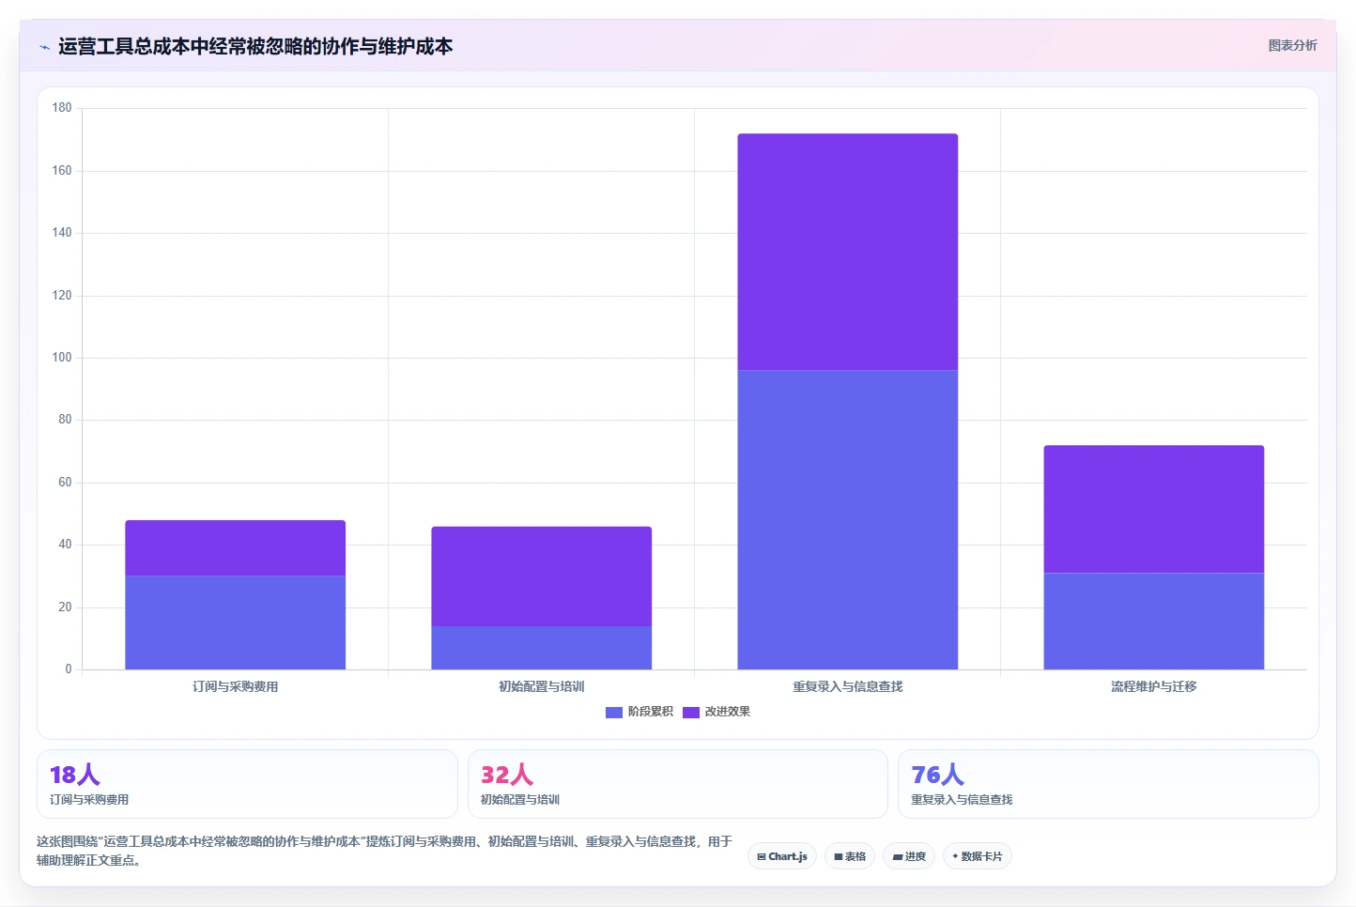Click the purple segment of 订阅与采购费用 bar
The height and width of the screenshot is (907, 1356).
[235, 548]
